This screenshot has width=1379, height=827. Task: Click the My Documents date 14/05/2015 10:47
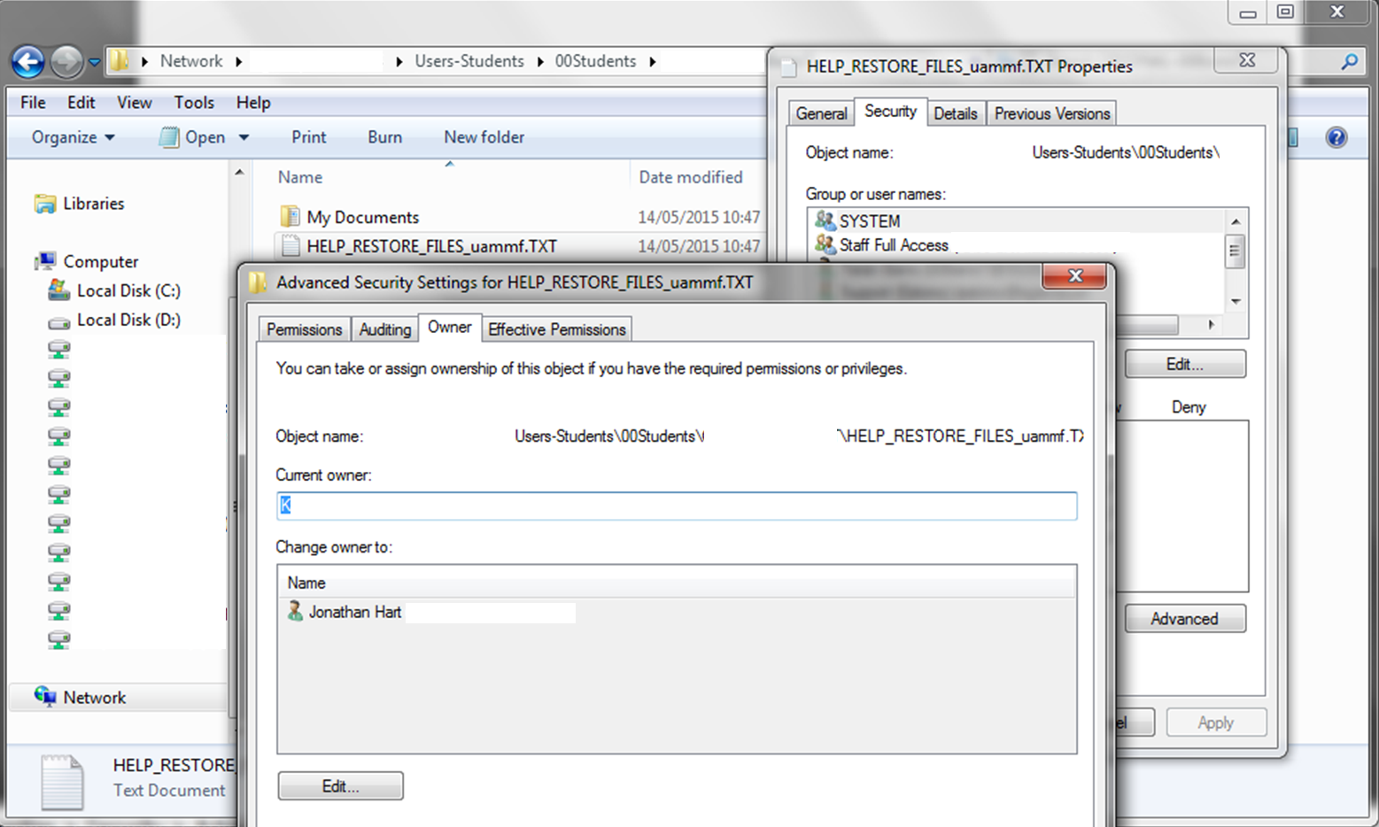click(x=699, y=217)
